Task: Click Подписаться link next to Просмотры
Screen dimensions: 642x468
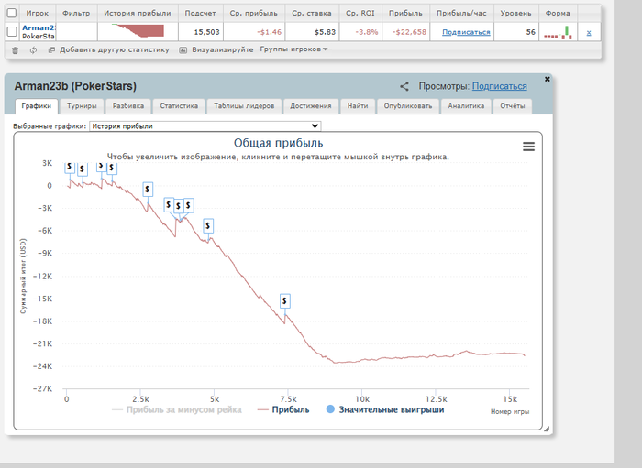Action: pos(500,86)
